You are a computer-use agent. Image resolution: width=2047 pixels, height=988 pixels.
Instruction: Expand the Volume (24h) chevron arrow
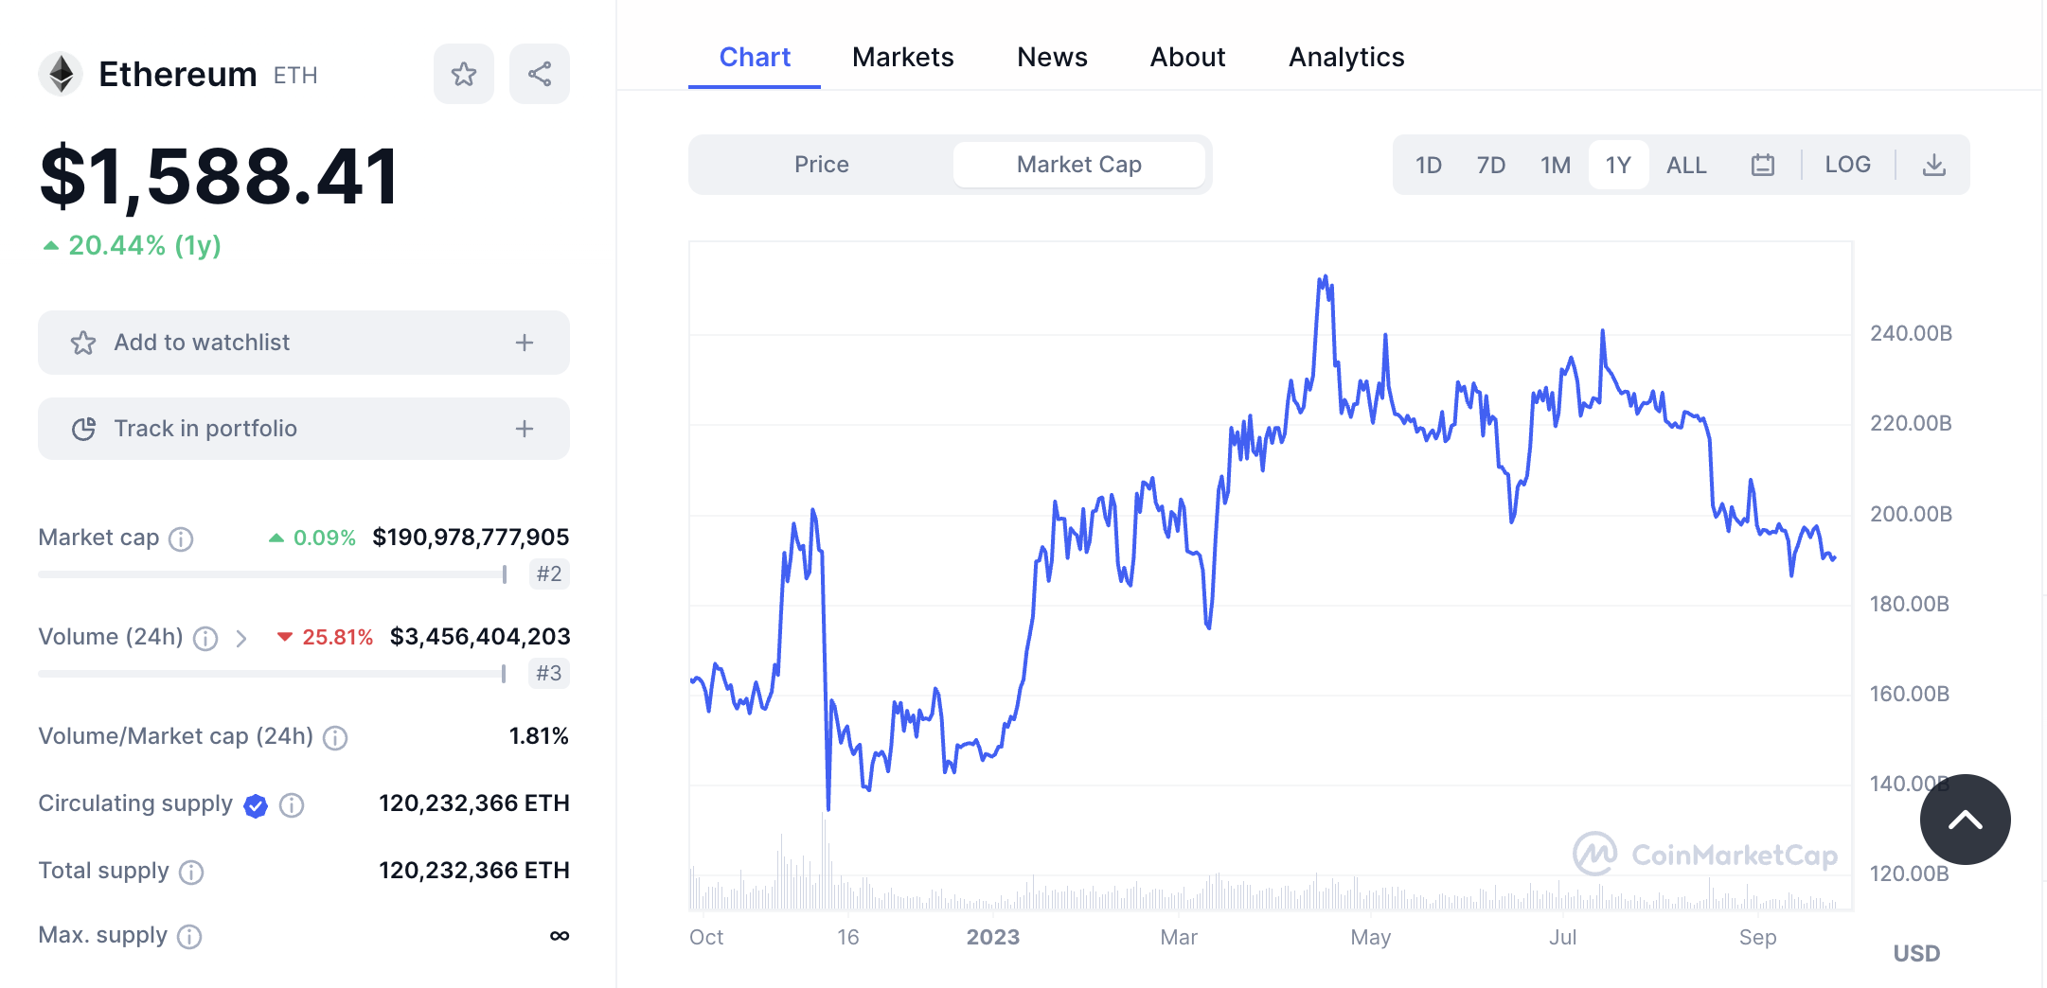click(241, 639)
